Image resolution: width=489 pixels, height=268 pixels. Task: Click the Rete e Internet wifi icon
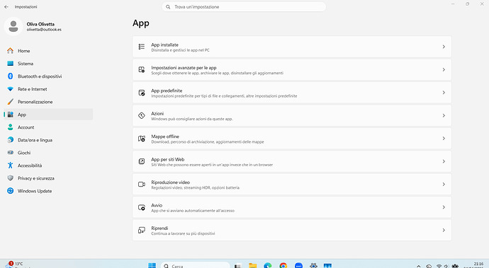point(11,89)
